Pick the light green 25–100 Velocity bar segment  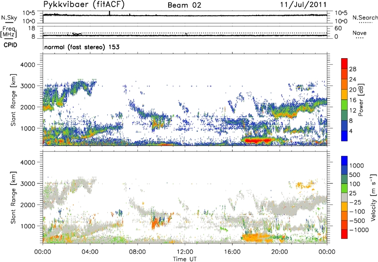(344, 188)
